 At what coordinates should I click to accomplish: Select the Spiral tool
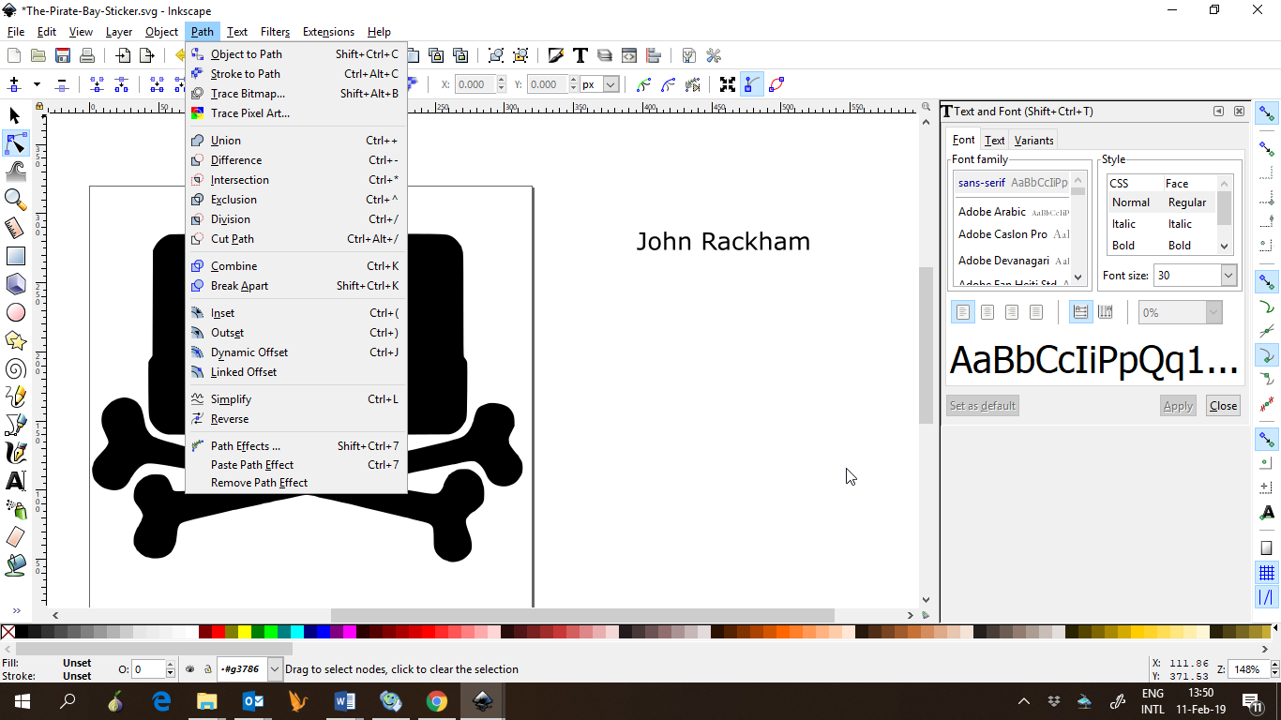tap(15, 368)
